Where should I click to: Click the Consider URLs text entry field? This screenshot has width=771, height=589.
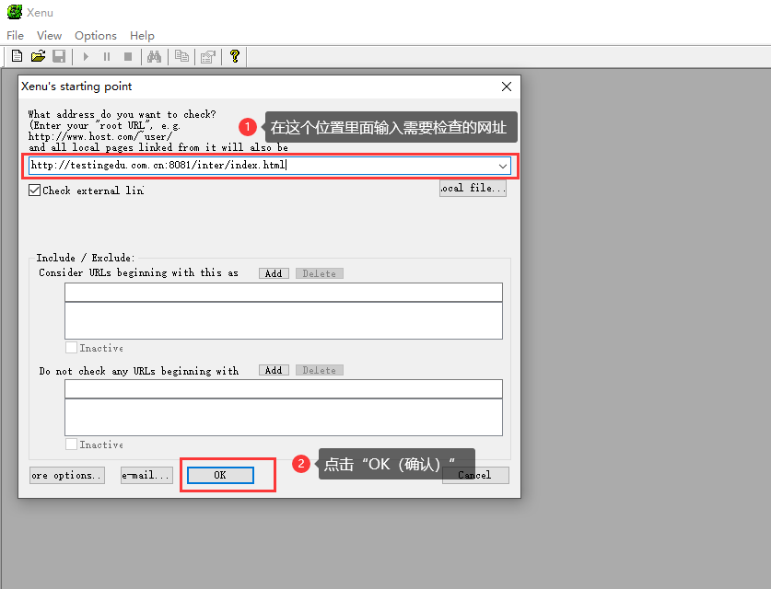tap(284, 293)
